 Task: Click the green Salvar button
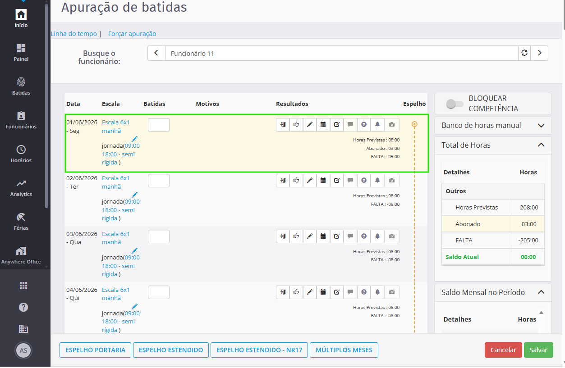[x=538, y=350]
